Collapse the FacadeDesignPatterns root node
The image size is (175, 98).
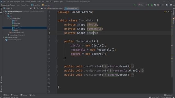coord(4,11)
